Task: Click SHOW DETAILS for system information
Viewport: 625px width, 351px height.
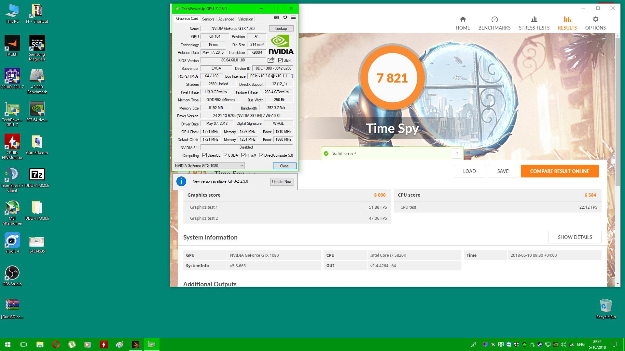Action: click(x=575, y=237)
